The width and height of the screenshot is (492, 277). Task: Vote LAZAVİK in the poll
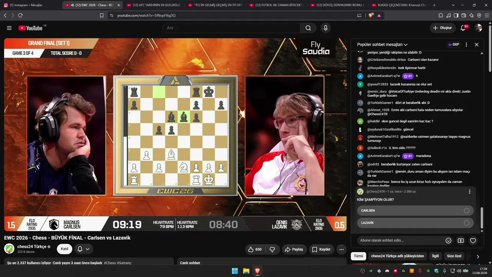coord(415,223)
